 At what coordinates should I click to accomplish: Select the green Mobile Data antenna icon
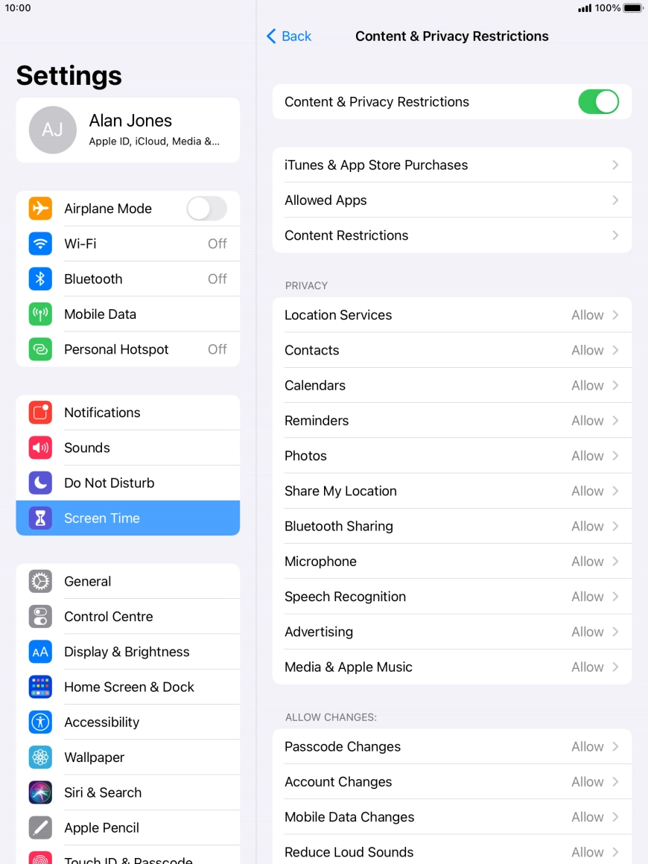[40, 314]
